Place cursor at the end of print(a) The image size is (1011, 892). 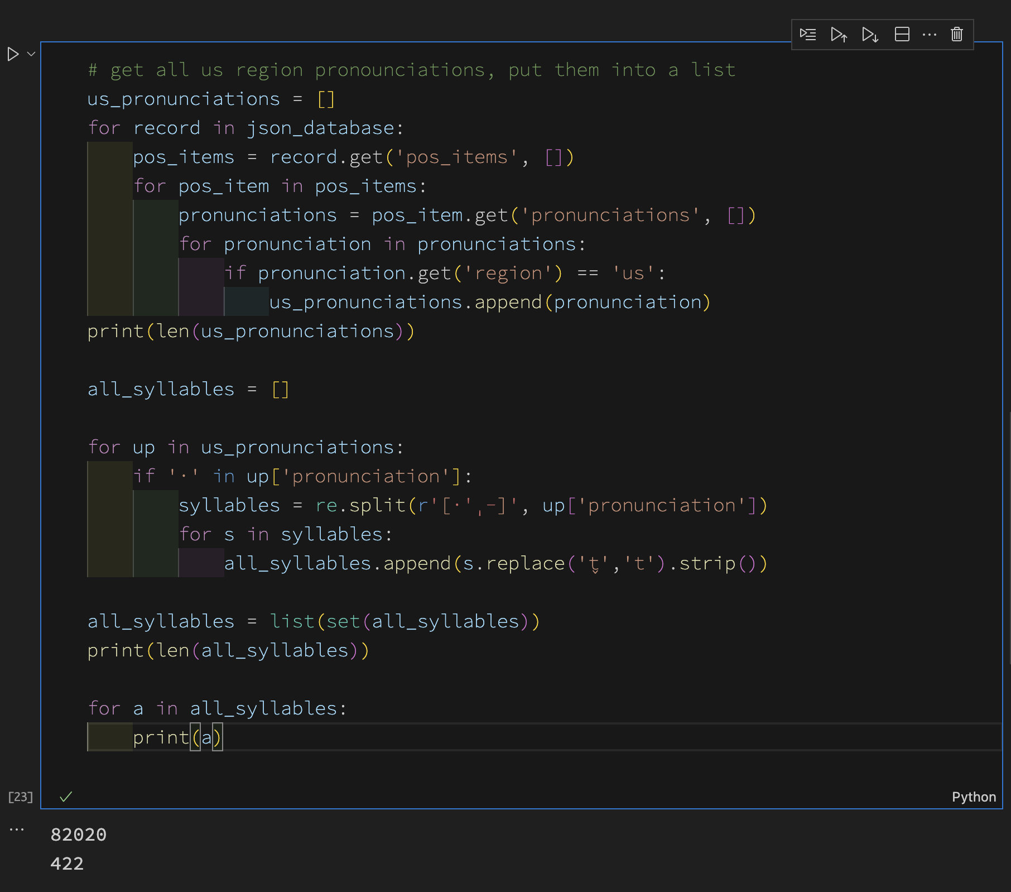point(223,737)
